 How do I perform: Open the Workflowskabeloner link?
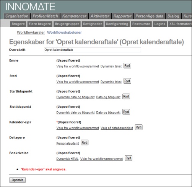64,33
